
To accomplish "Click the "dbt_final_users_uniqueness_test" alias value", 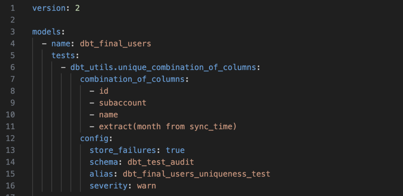I will point(196,174).
